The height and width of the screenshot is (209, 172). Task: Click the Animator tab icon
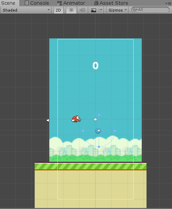(59, 3)
